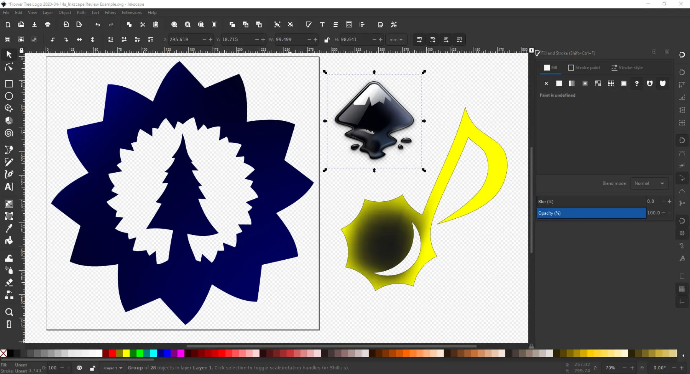Switch to the Stroke style tab
Screen dimensions: 690x374
click(627, 68)
